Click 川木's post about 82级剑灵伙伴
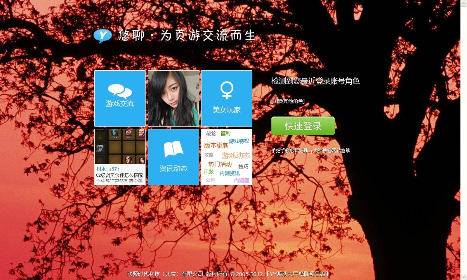This screenshot has height=280, width=467. (118, 175)
